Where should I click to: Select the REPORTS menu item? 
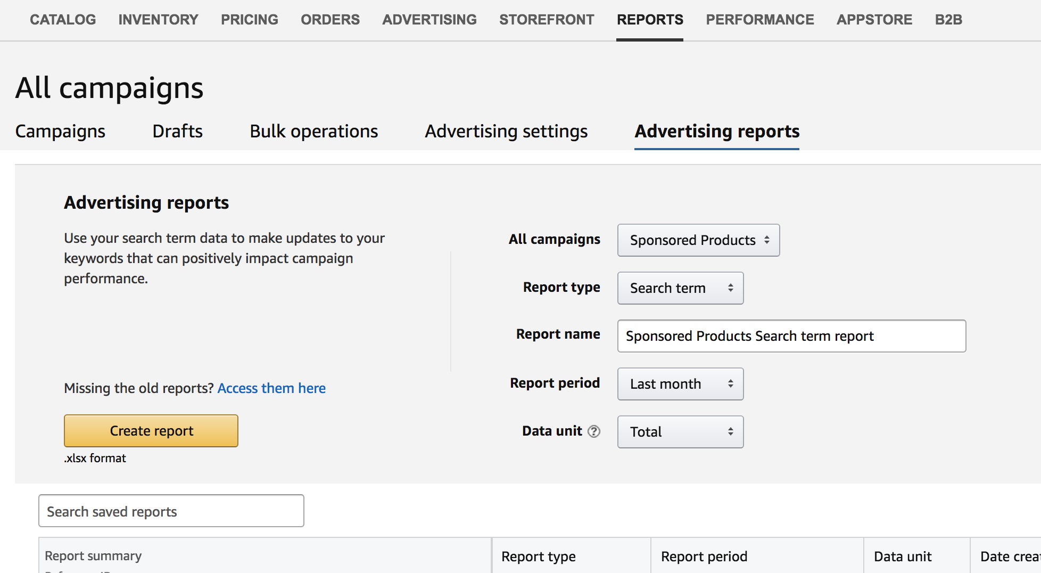[650, 20]
